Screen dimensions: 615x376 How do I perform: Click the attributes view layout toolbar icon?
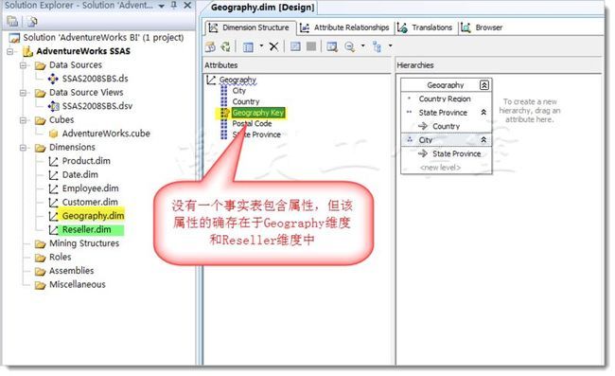tap(248, 46)
